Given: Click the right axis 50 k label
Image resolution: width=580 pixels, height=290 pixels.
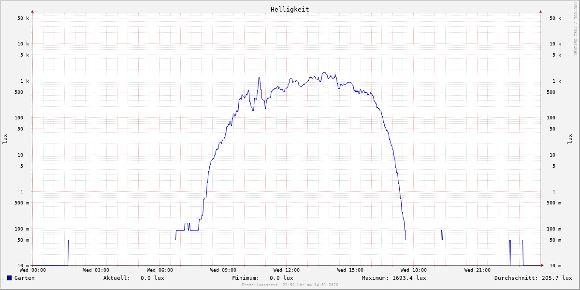Looking at the screenshot, I should 555,18.
